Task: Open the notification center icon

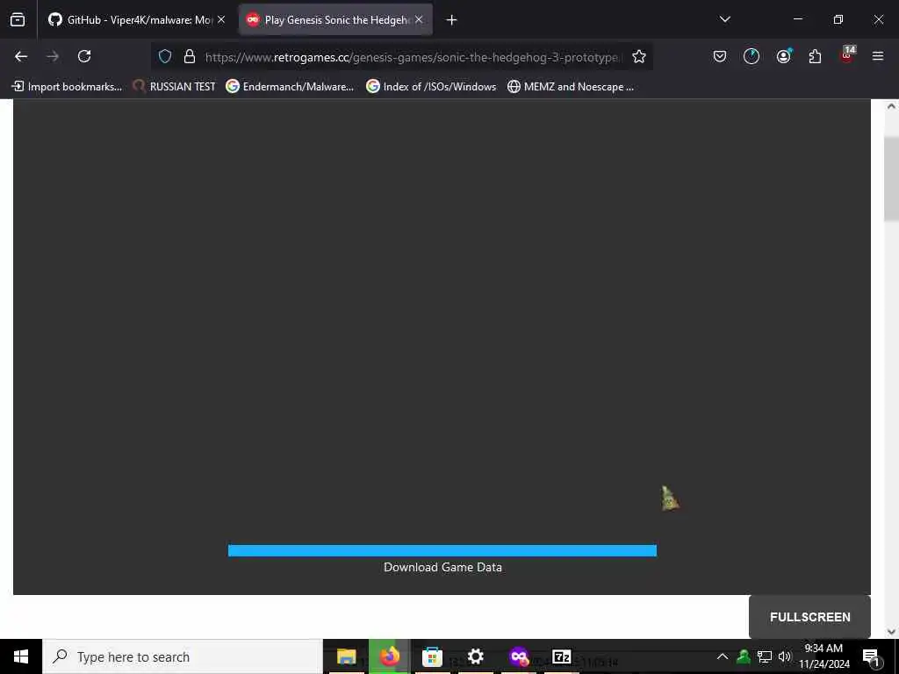Action: point(872,657)
